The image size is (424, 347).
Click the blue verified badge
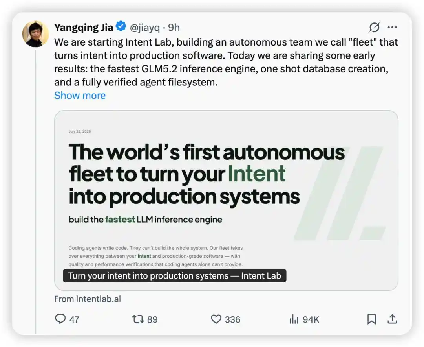click(x=121, y=26)
